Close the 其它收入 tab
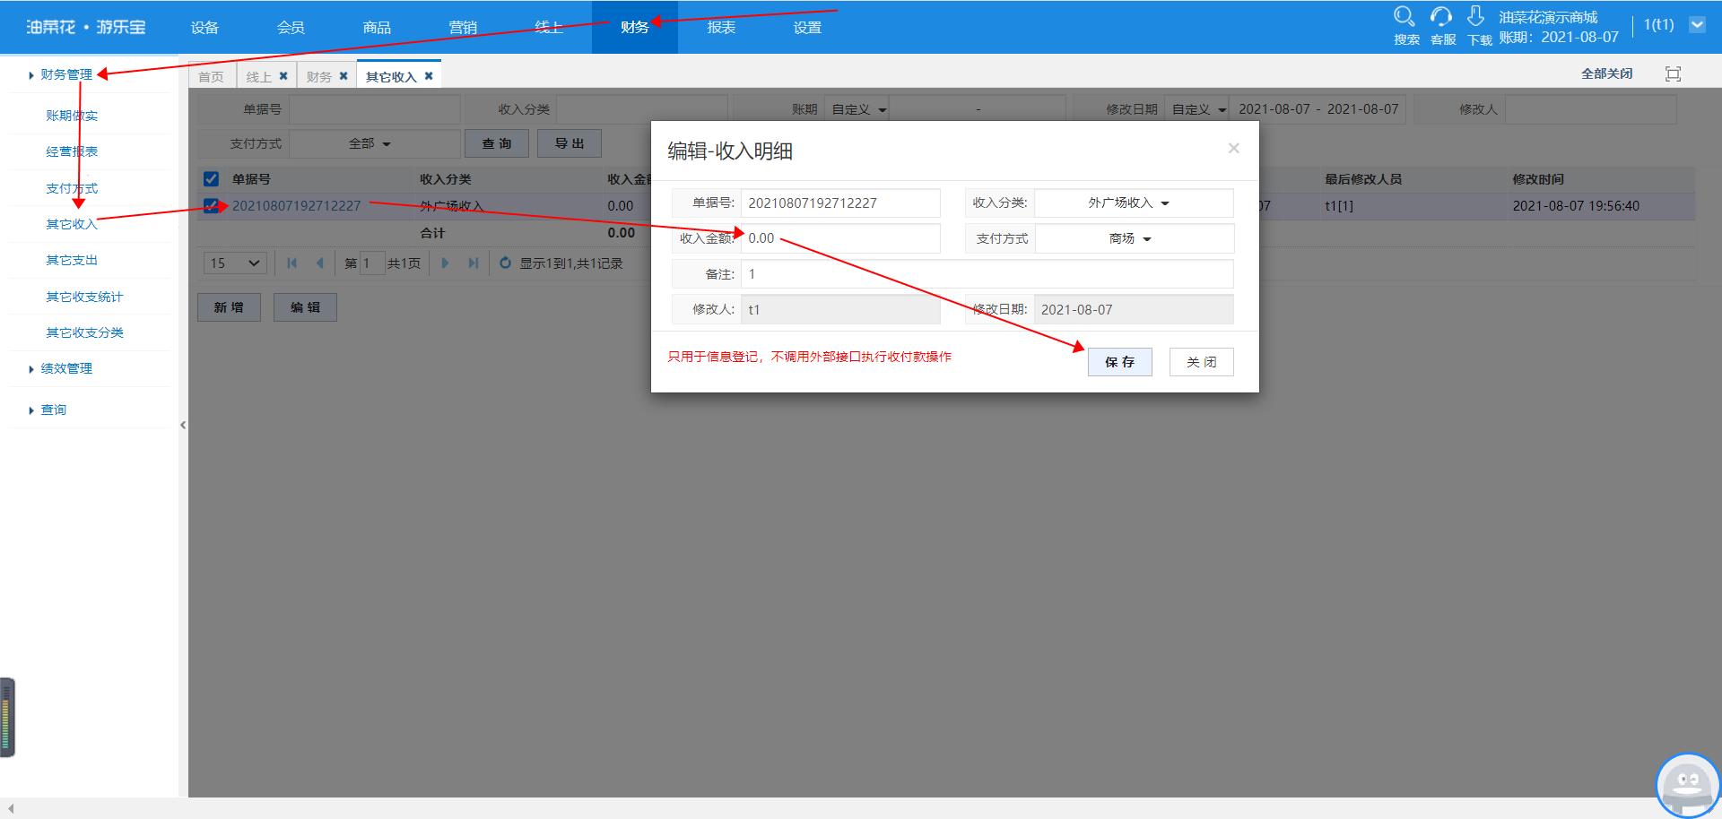 click(429, 76)
